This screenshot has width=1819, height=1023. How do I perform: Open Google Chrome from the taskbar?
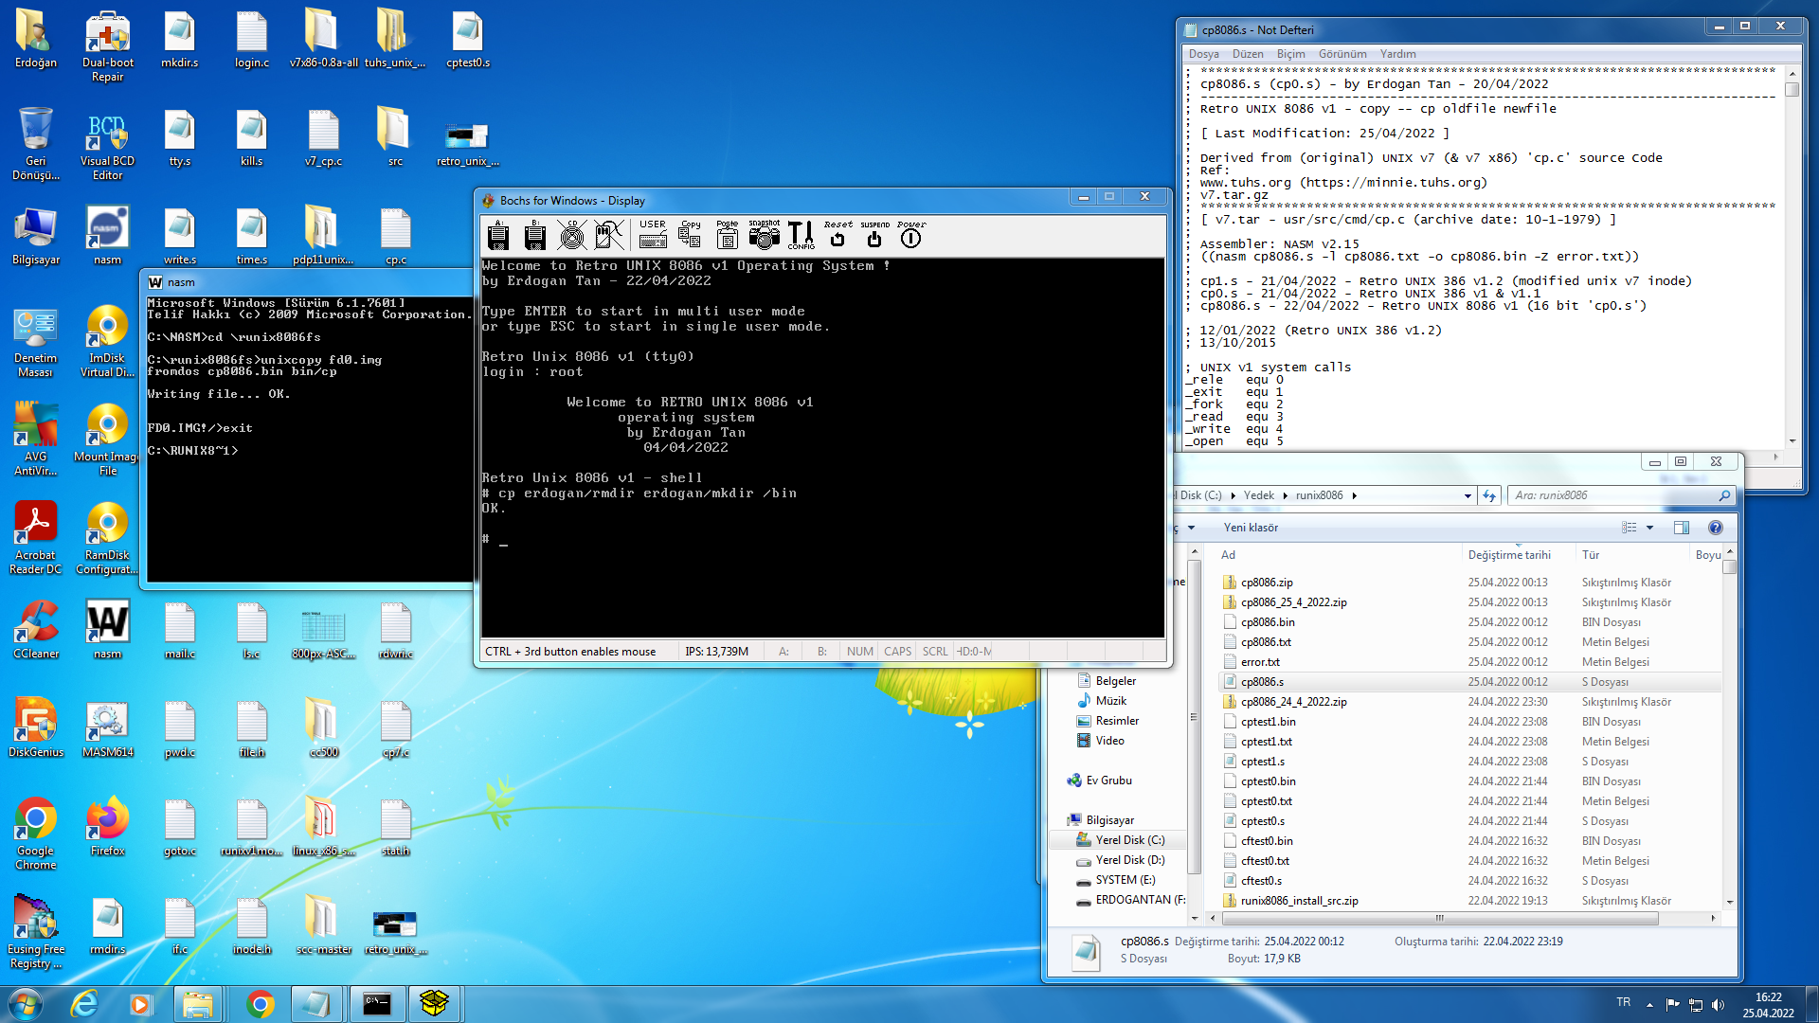click(260, 1003)
